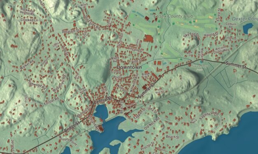The height and width of the screenshot is (154, 258).
Task: Select the Eaglehead Rd label
Action: pyautogui.click(x=209, y=115)
